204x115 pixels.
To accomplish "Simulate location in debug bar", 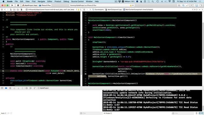I will click(x=34, y=88).
